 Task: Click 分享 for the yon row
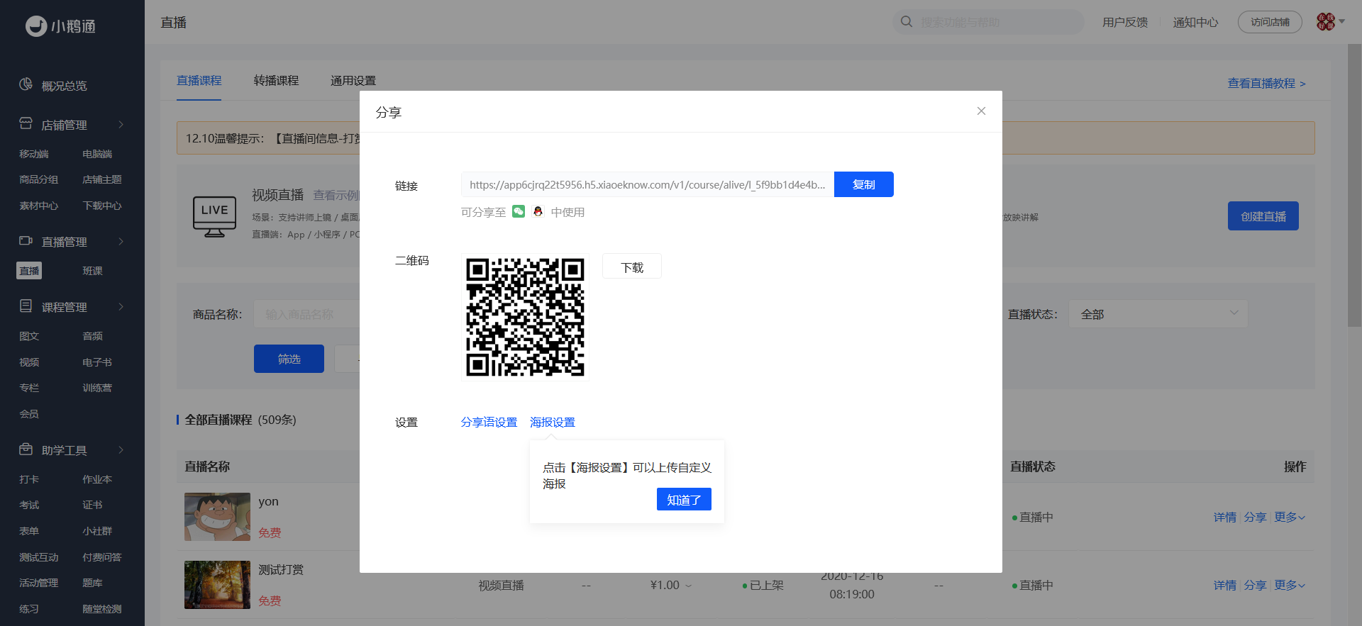1255,517
